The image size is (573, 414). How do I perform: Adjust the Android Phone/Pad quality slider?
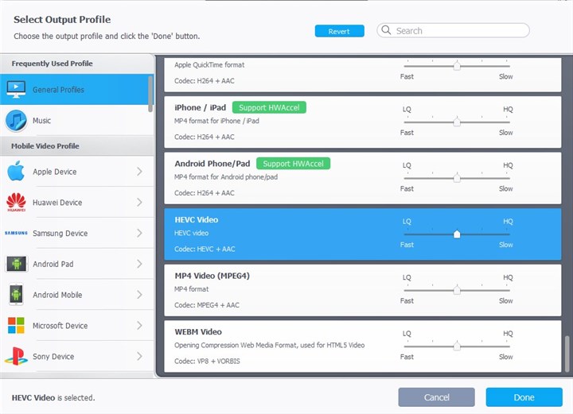click(x=457, y=178)
